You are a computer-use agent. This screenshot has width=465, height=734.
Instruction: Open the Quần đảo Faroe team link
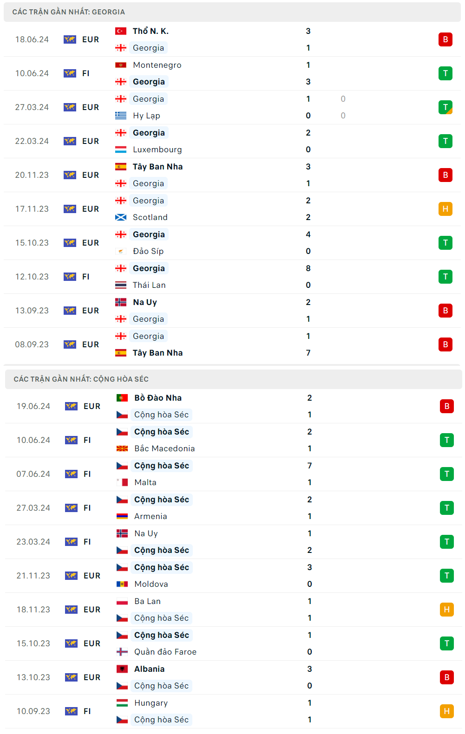click(x=165, y=652)
